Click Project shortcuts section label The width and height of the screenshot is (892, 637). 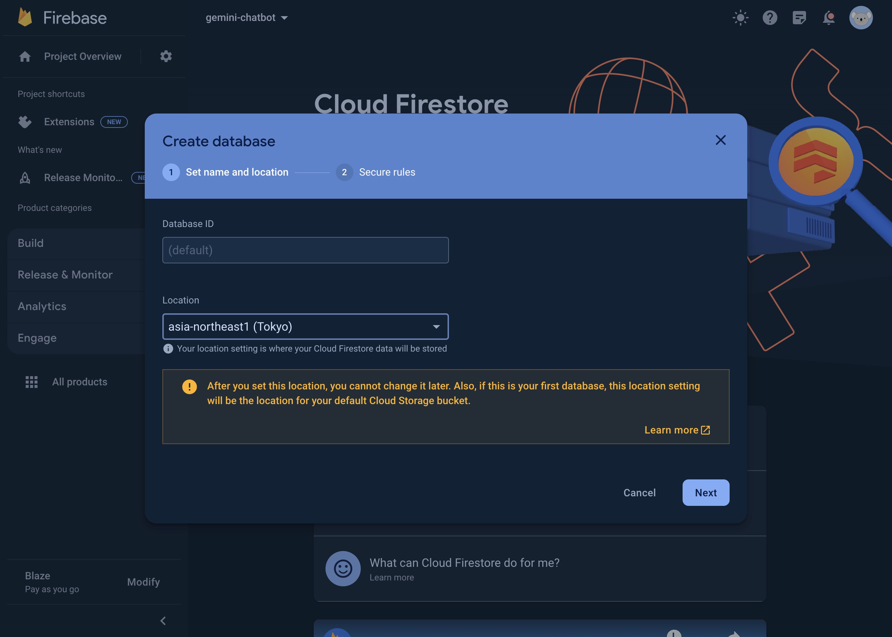(x=51, y=94)
